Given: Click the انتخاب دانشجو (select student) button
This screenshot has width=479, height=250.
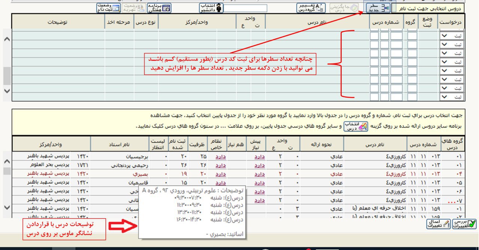Looking at the screenshot, I should [211, 8].
